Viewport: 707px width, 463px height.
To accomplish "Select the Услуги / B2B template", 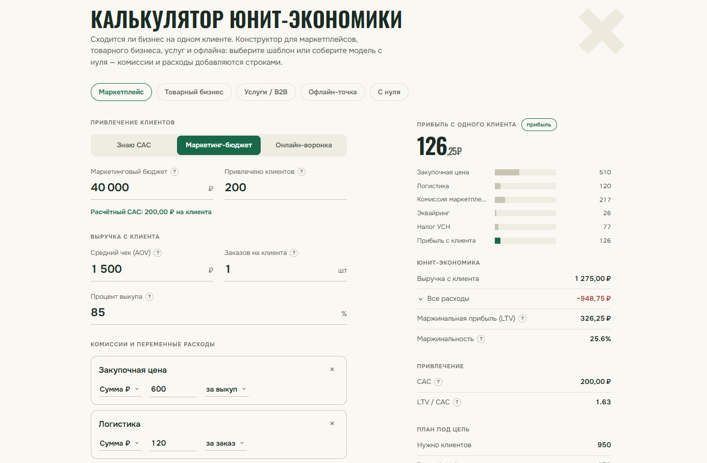I will [266, 92].
